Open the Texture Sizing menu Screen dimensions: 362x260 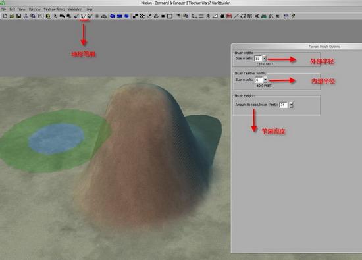[x=54, y=9]
